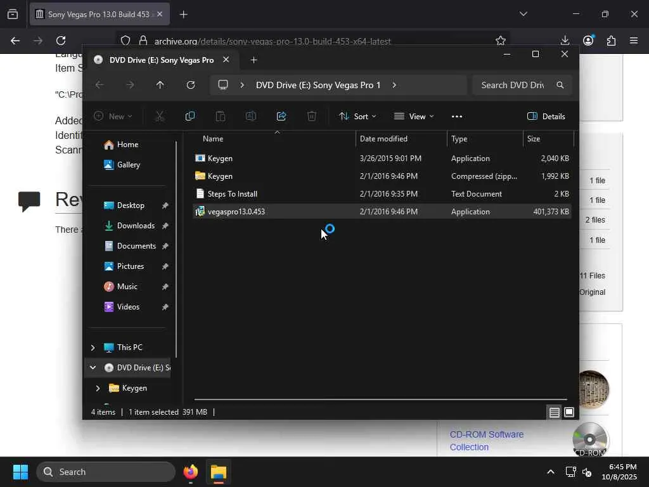Image resolution: width=649 pixels, height=487 pixels.
Task: Sort by Date modified column header
Action: pos(401,139)
